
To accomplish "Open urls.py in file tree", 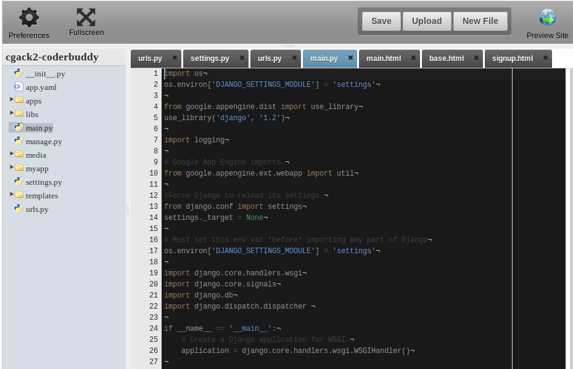I will click(37, 209).
